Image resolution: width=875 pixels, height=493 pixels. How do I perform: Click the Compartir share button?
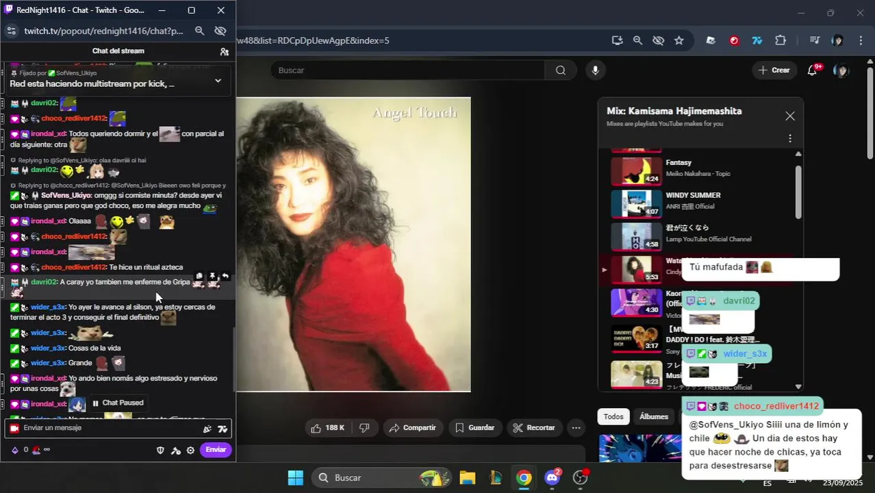[x=412, y=428]
